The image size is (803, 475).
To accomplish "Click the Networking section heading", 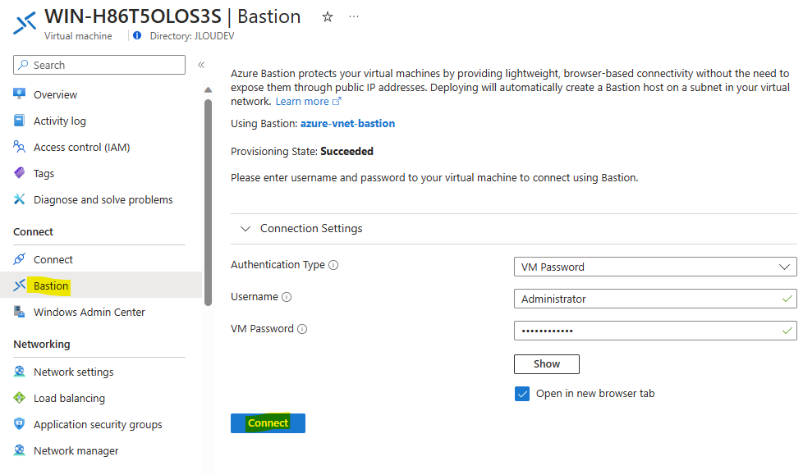I will click(42, 344).
